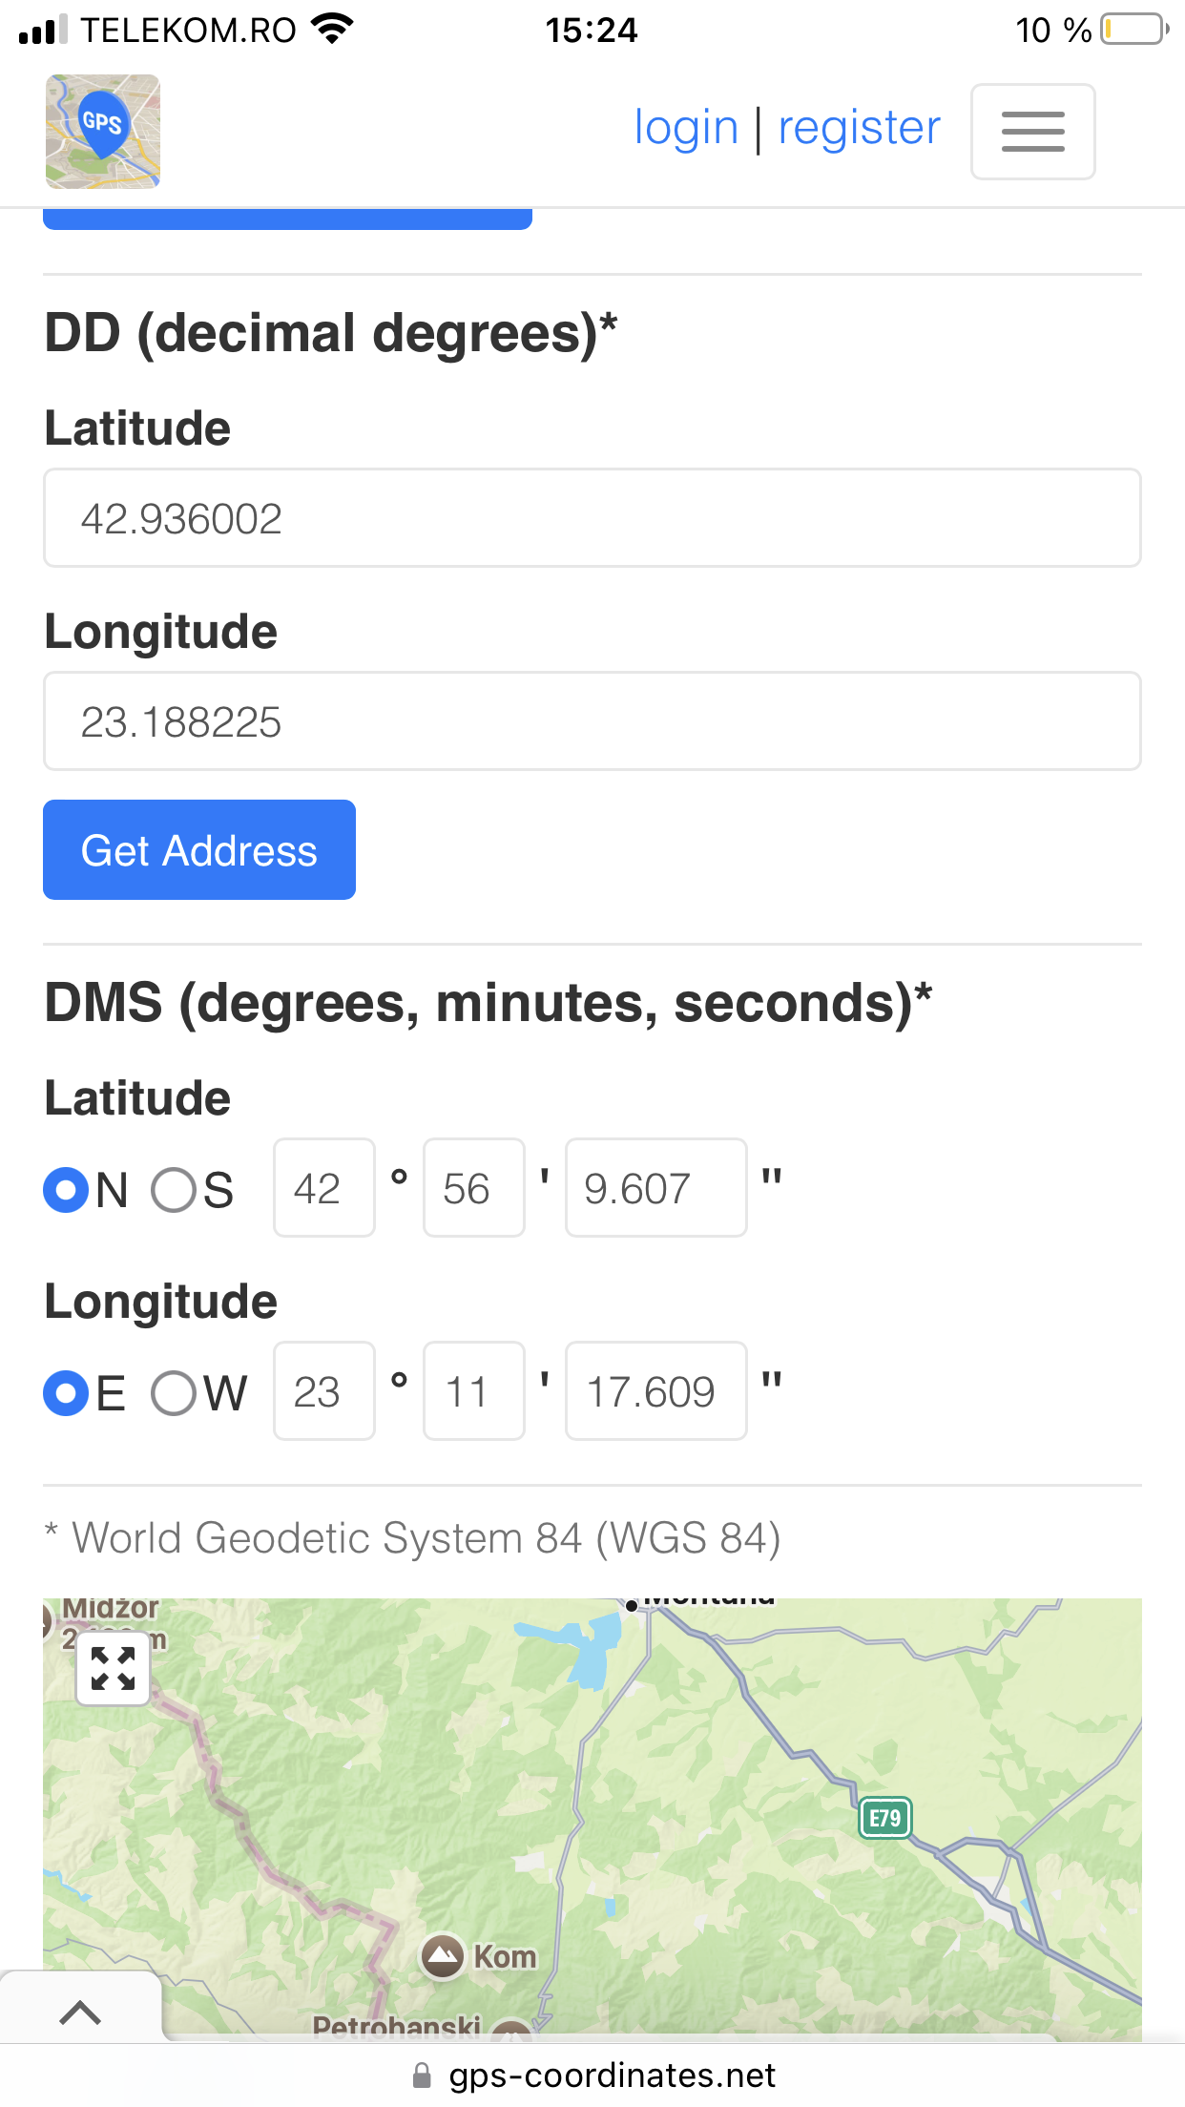This screenshot has height=2107, width=1185.
Task: Tap the Kom mountain peak marker
Action: tap(443, 1956)
